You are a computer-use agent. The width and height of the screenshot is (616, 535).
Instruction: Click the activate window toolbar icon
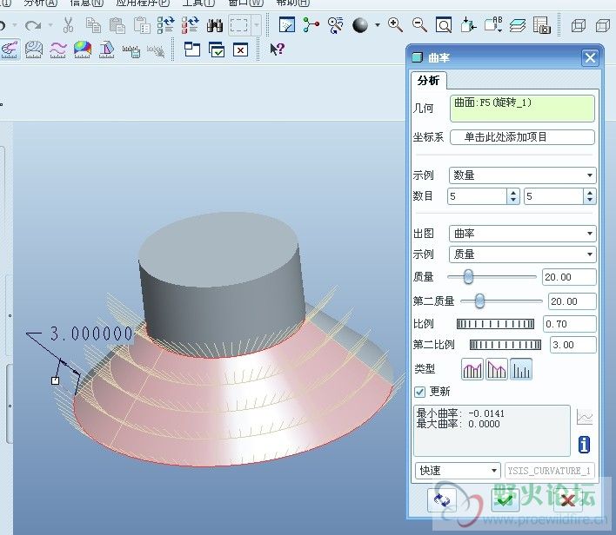point(217,50)
